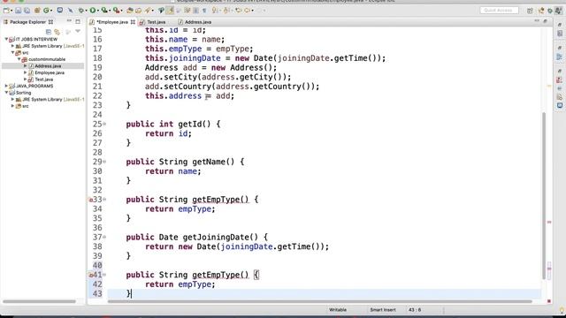Close the *Employee.java editor tab
Viewport: 566px width, 318px height.
(133, 22)
